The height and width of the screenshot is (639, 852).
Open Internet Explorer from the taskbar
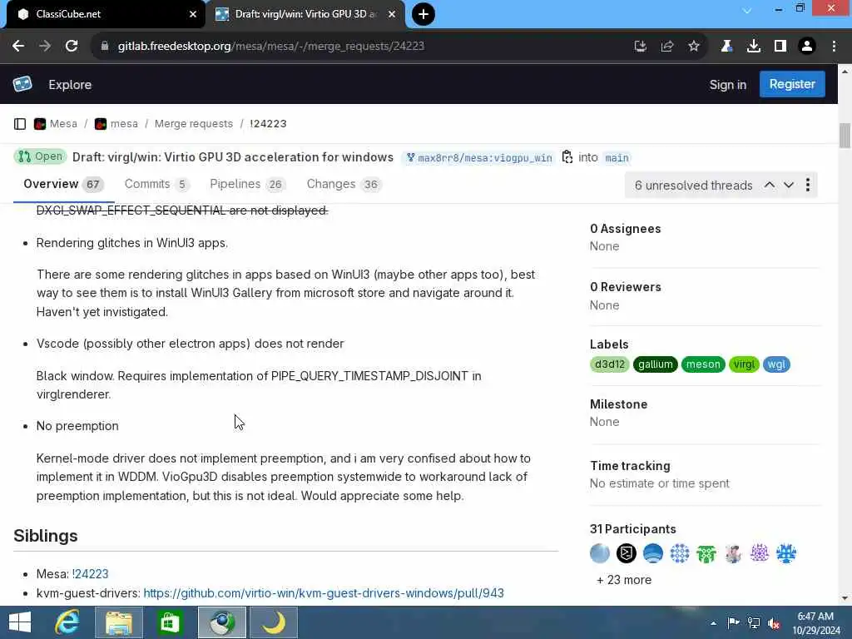(67, 622)
